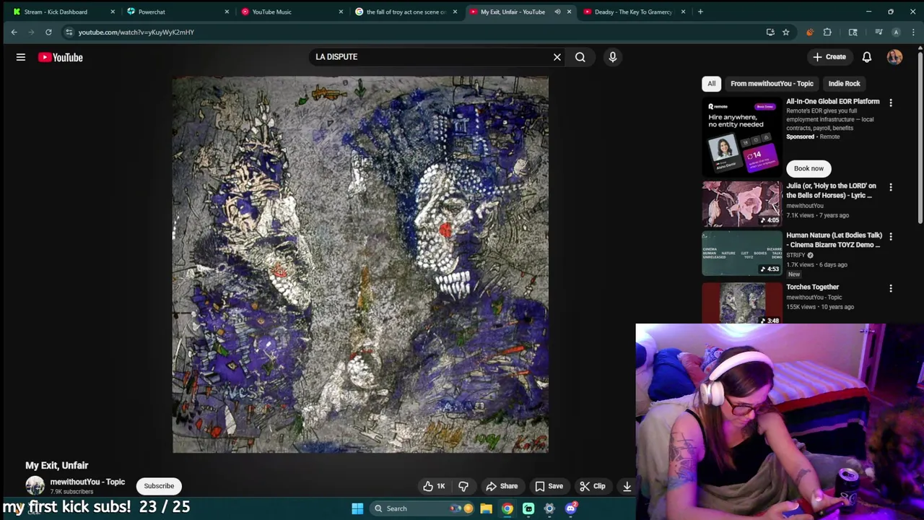The height and width of the screenshot is (520, 924).
Task: Dislike the video with thumbs down
Action: coord(463,486)
